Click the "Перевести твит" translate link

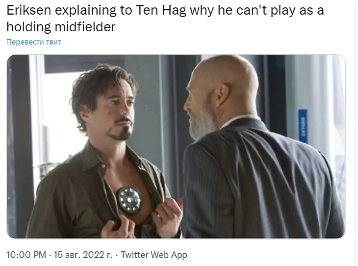tap(33, 42)
